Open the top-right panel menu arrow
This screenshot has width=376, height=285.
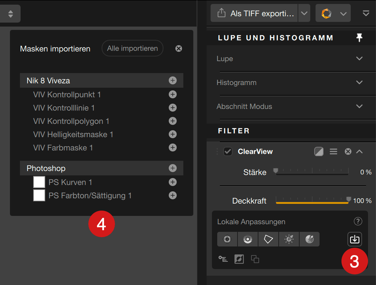[366, 13]
